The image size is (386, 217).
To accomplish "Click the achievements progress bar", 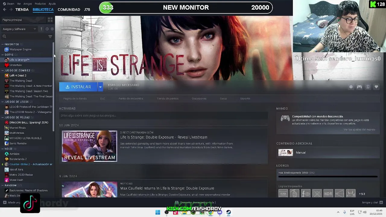I will tap(328, 177).
